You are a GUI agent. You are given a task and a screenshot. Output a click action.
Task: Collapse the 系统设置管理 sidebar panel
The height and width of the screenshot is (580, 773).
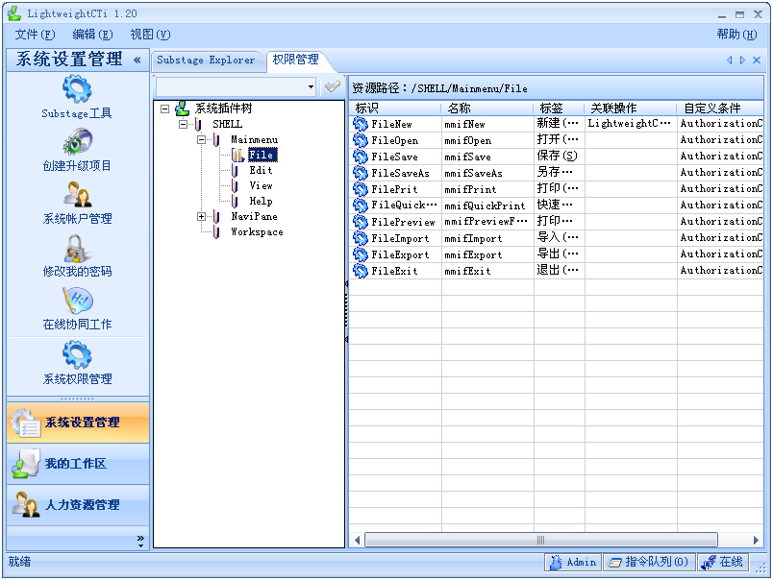(137, 60)
